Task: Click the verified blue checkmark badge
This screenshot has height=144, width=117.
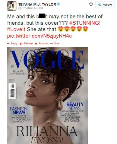Action: click(58, 4)
